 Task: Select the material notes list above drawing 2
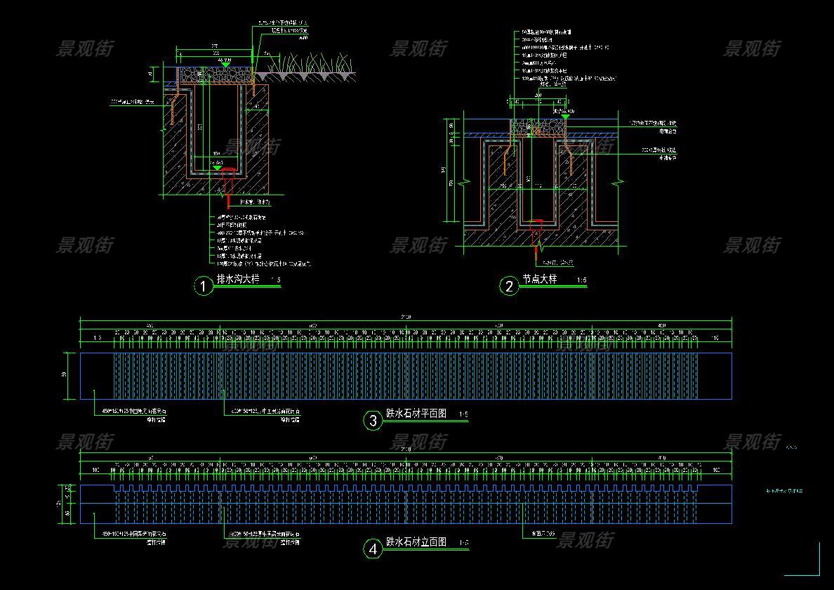coord(560,58)
